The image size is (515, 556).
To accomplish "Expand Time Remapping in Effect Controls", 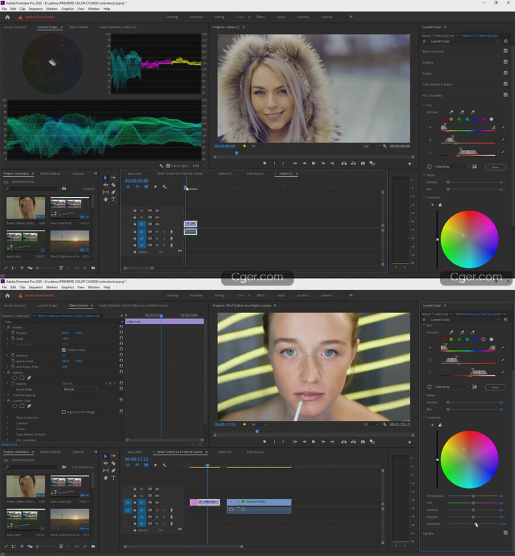I will point(4,395).
